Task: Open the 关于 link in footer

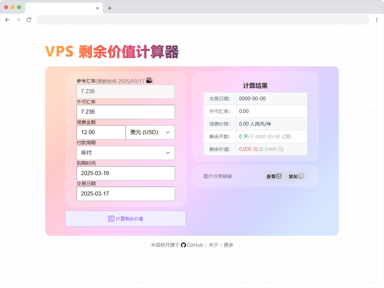Action: [x=213, y=245]
